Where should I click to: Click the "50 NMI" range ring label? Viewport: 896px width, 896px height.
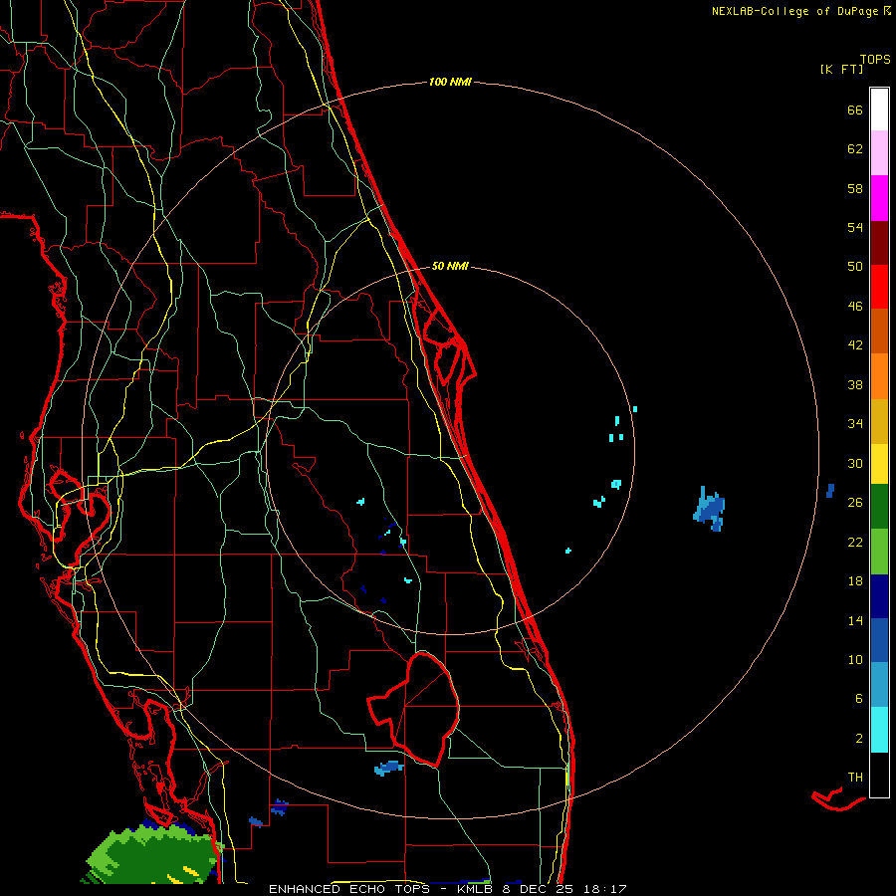coord(450,266)
